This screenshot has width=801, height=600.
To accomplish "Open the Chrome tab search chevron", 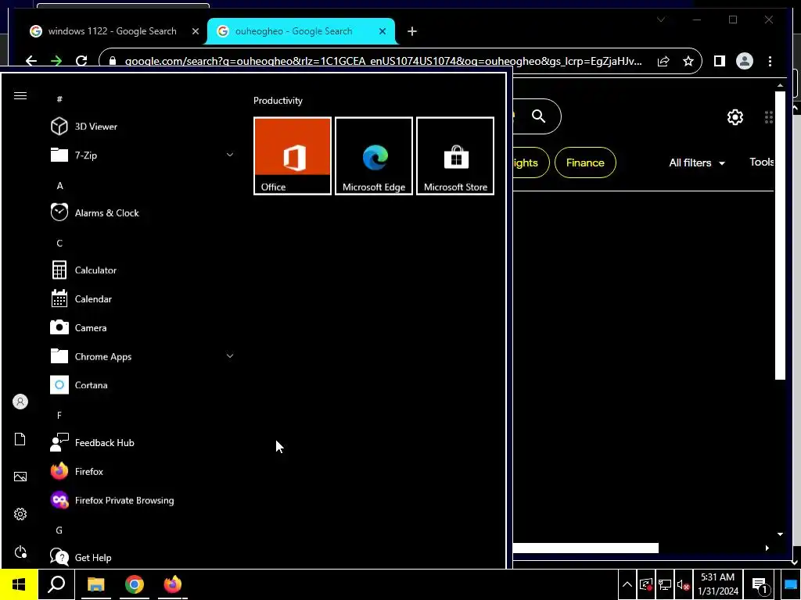I will (x=661, y=20).
